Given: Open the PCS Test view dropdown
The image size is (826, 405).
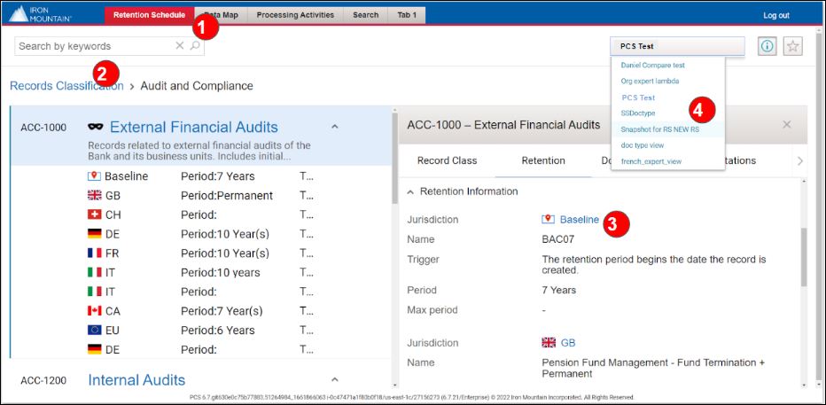Looking at the screenshot, I should pos(677,46).
